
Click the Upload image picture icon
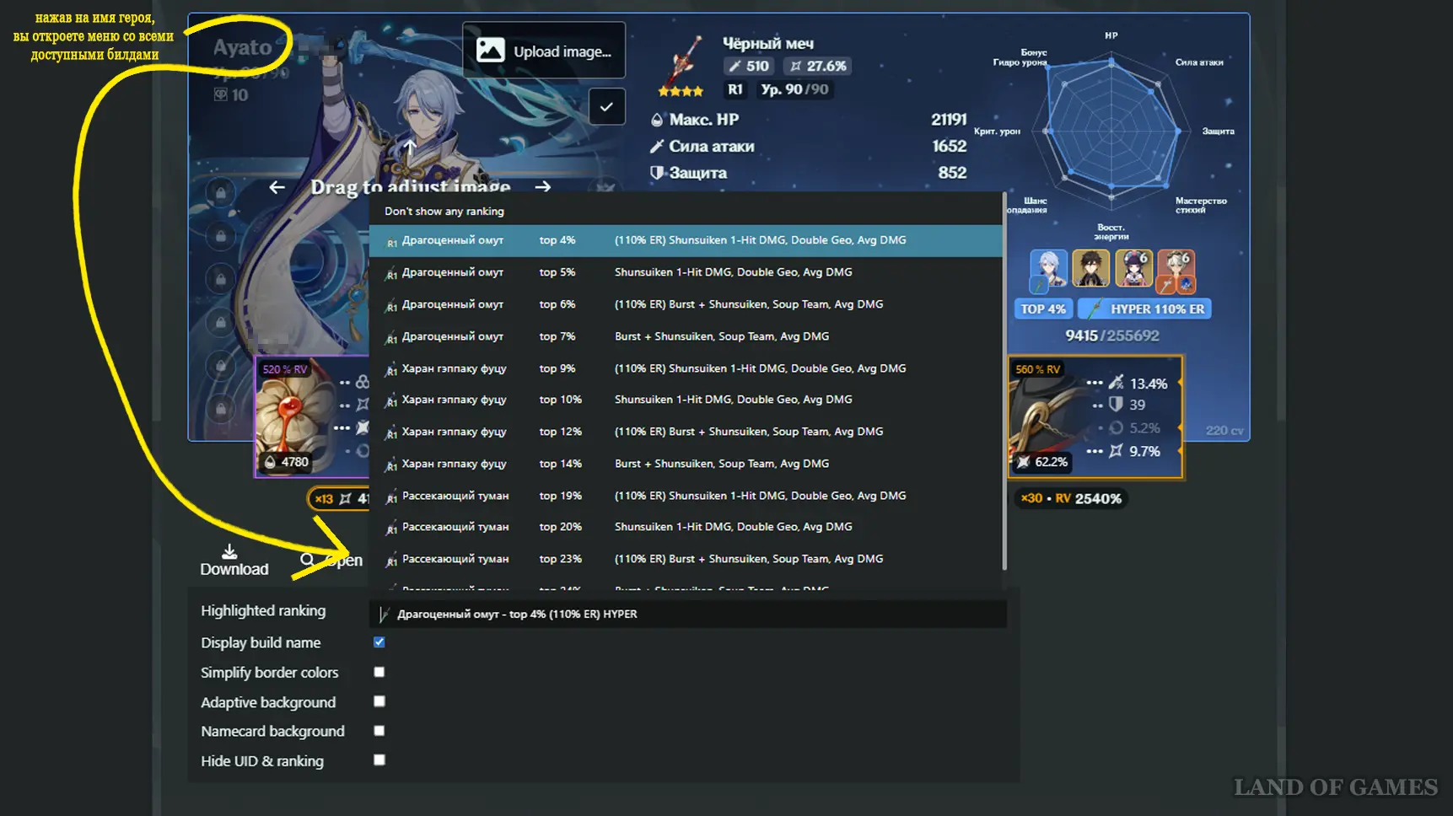[x=490, y=51]
